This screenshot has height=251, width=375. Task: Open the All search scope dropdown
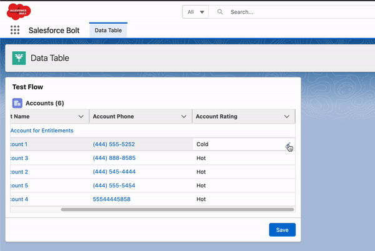(x=196, y=12)
